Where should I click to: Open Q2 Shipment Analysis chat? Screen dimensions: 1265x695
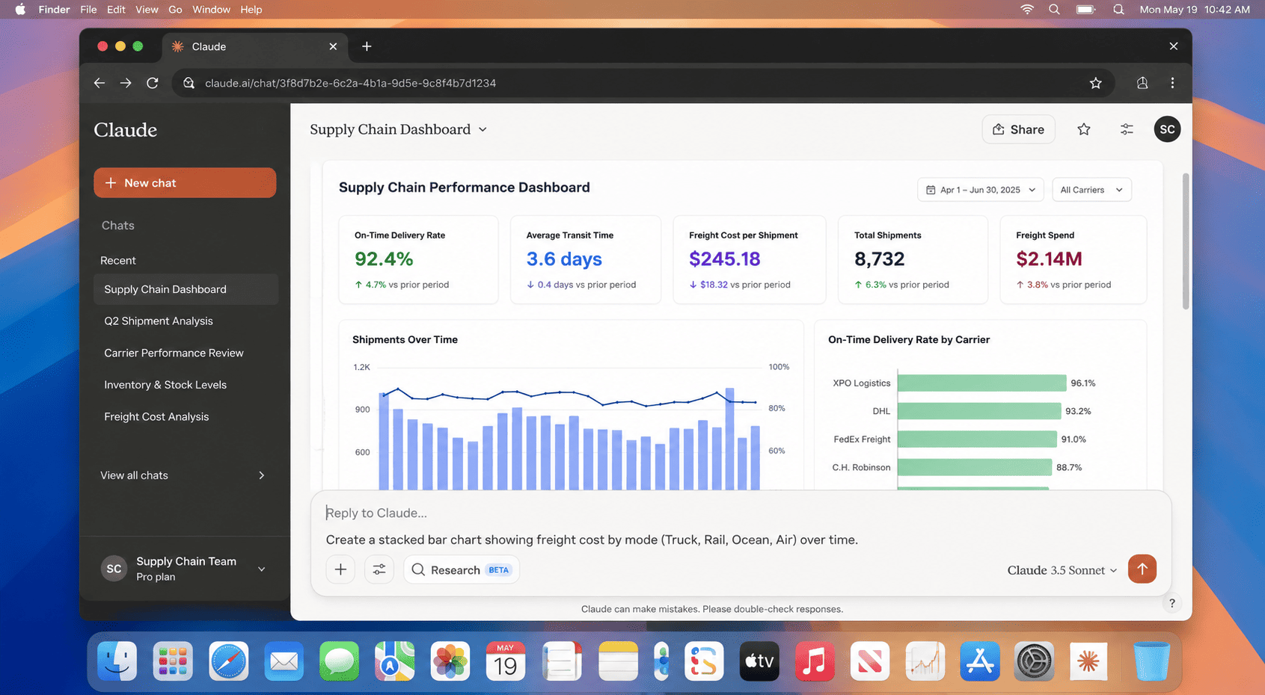click(186, 321)
